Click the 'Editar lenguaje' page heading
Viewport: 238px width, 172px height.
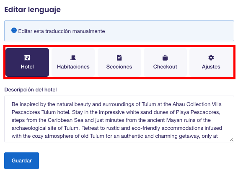33,10
